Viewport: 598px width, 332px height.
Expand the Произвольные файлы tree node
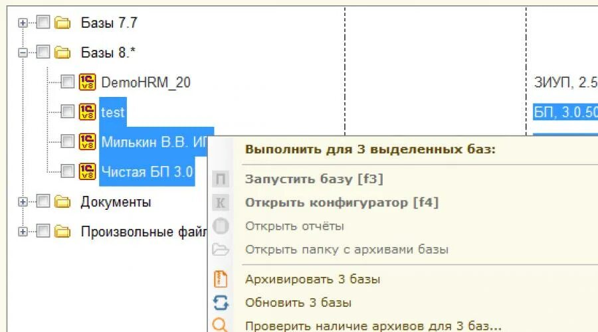coord(23,231)
